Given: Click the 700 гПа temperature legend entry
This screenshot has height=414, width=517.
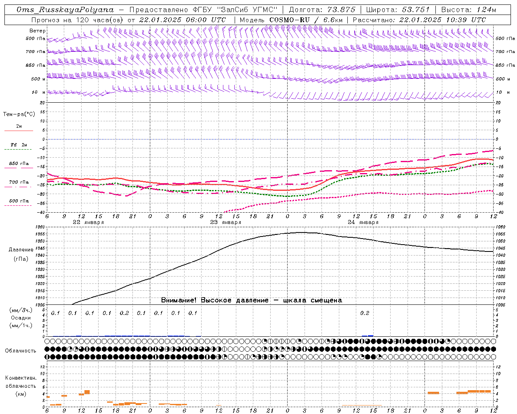Looking at the screenshot, I should (x=19, y=182).
